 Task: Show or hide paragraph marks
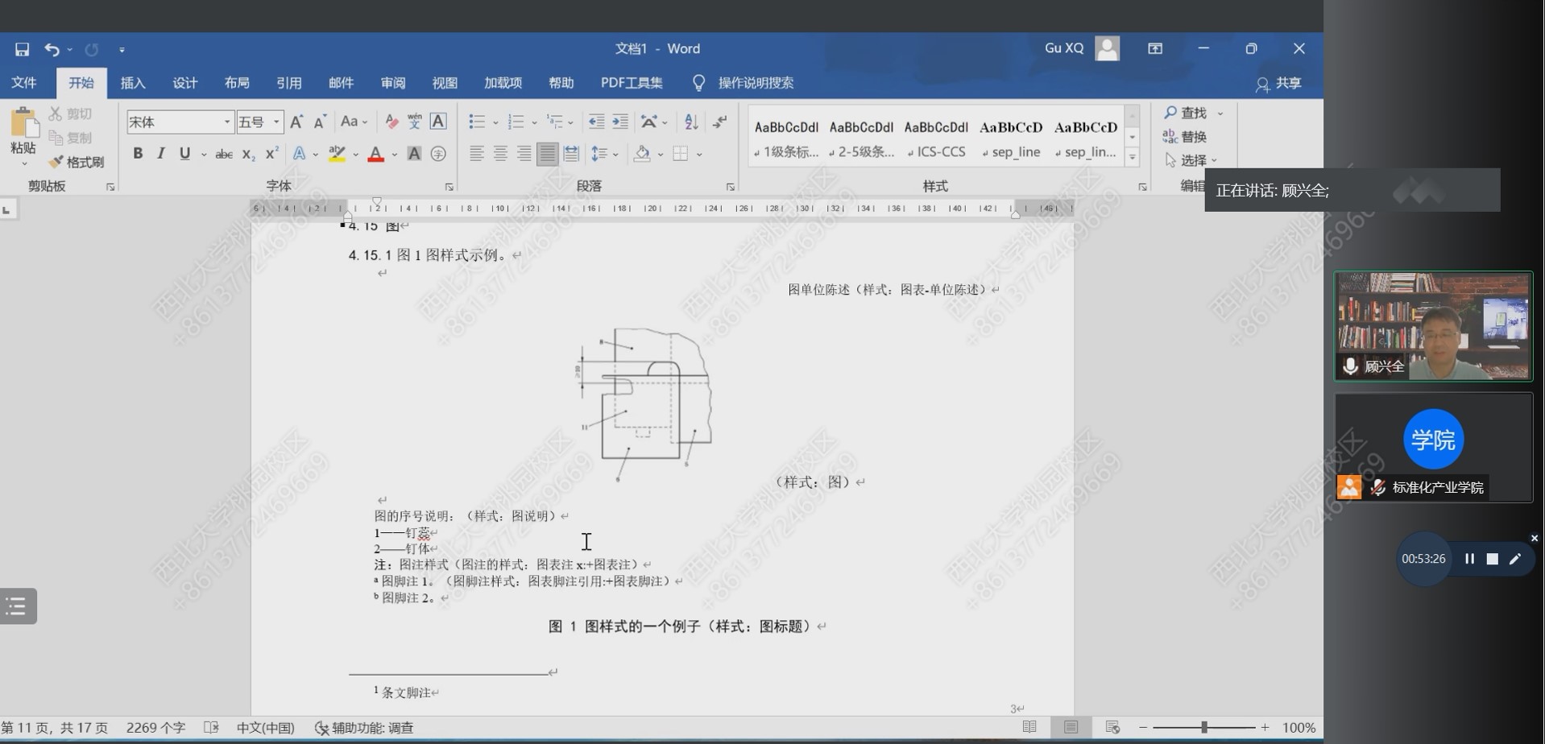720,122
